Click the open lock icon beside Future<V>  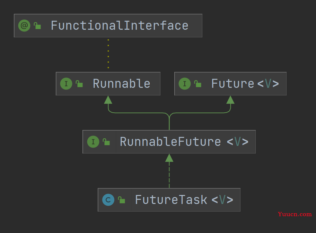(198, 84)
